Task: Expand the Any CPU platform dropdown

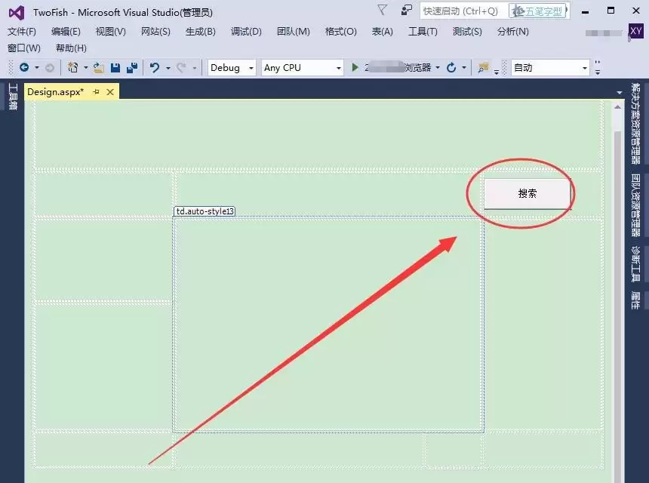Action: (x=302, y=68)
